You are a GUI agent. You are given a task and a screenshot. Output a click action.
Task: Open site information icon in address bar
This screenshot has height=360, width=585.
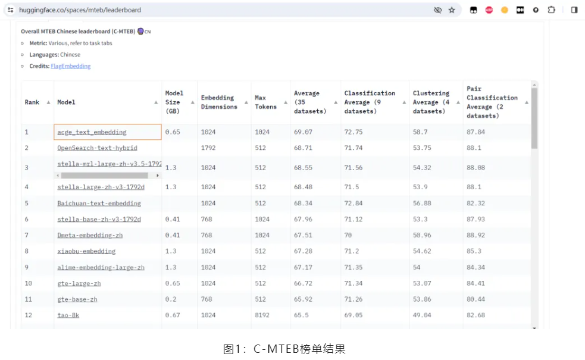click(11, 10)
